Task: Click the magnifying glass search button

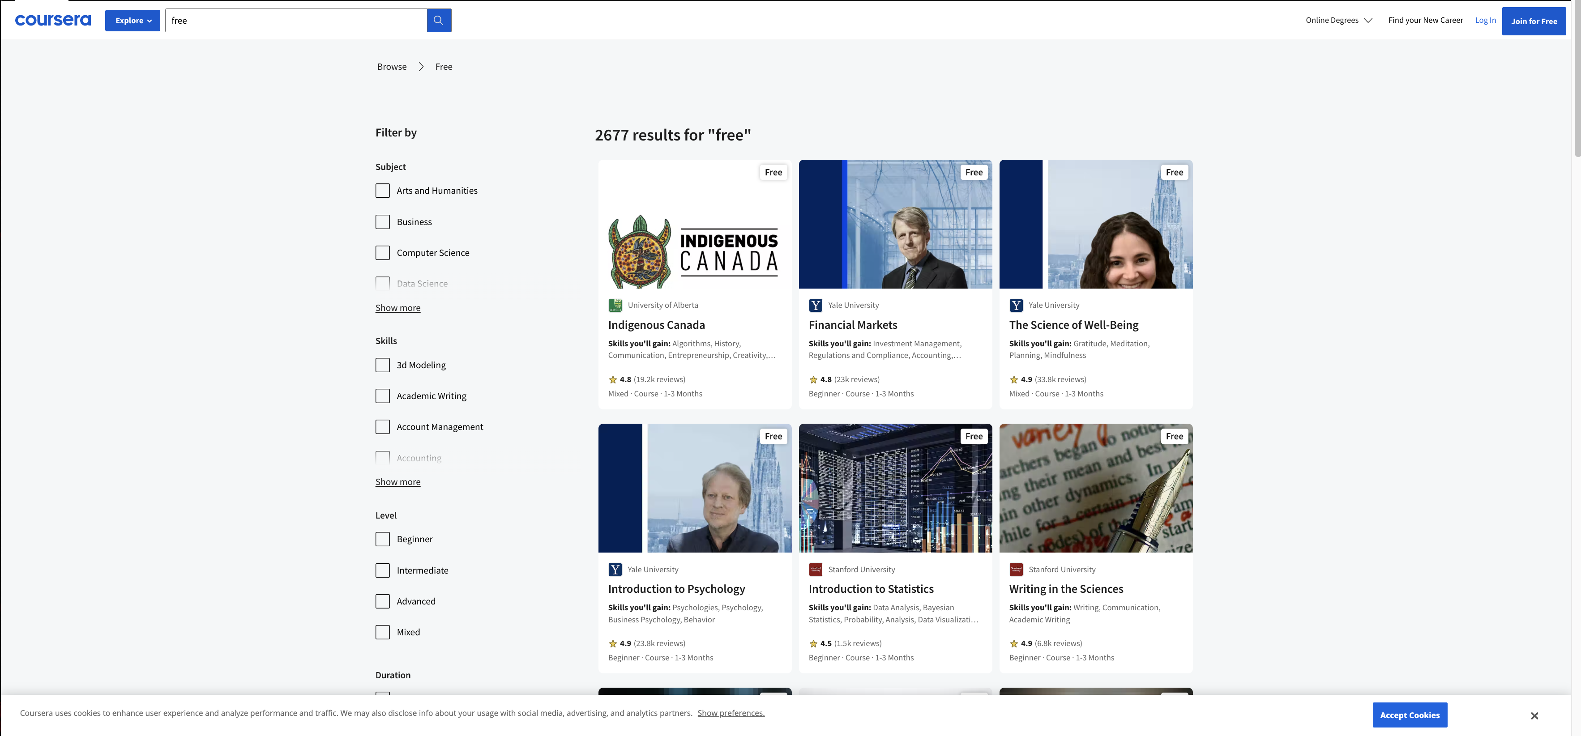Action: [x=439, y=20]
